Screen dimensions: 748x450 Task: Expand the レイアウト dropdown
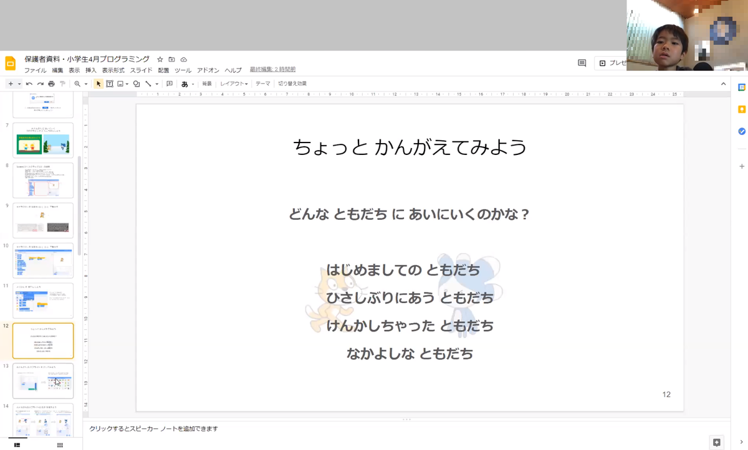click(234, 84)
